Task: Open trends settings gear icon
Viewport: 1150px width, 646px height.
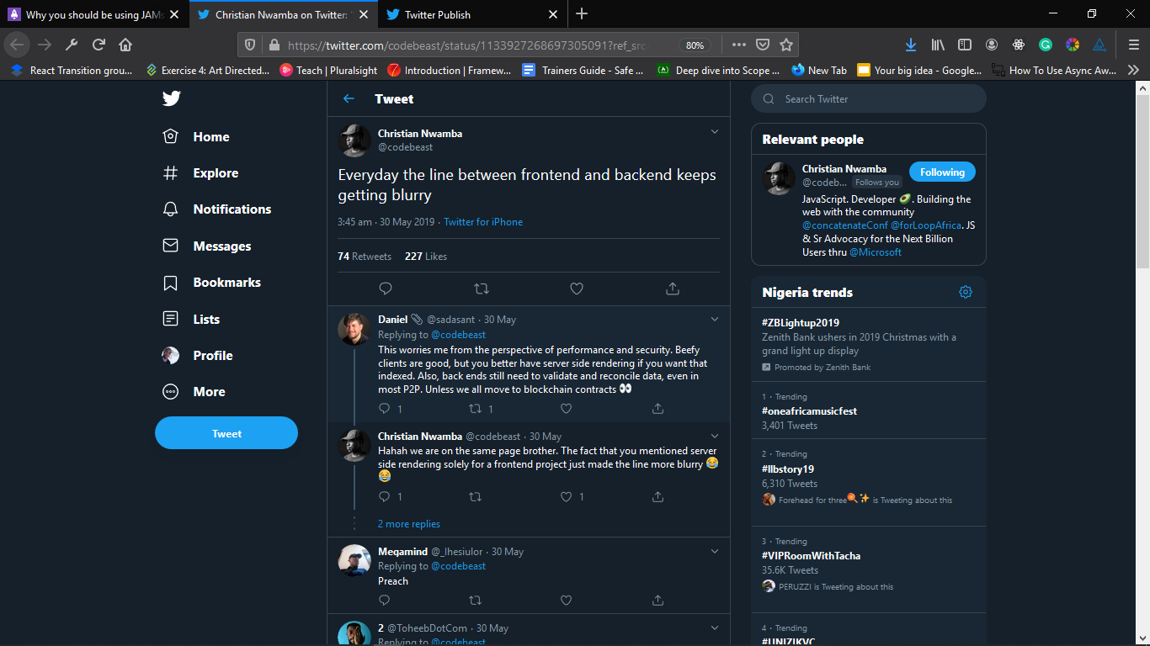Action: click(x=966, y=292)
